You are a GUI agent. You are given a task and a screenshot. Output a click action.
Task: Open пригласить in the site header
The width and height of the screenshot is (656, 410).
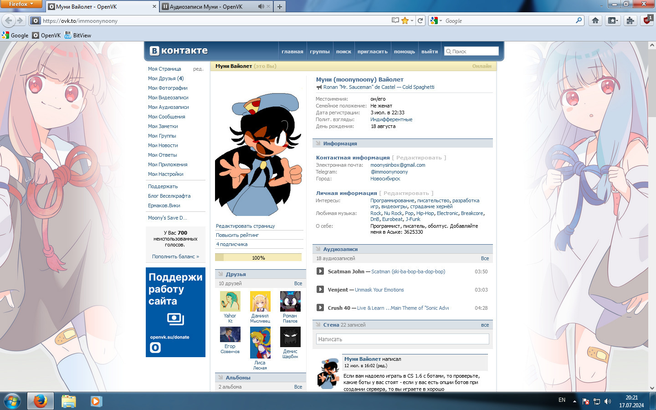tap(373, 51)
